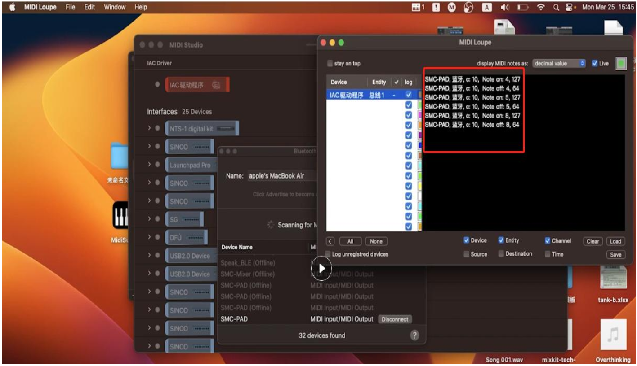Select the SG device in MIDI Studio
Image resolution: width=637 pixels, height=366 pixels.
click(184, 219)
